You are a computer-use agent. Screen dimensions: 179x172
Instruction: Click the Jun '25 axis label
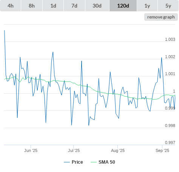tap(31, 150)
